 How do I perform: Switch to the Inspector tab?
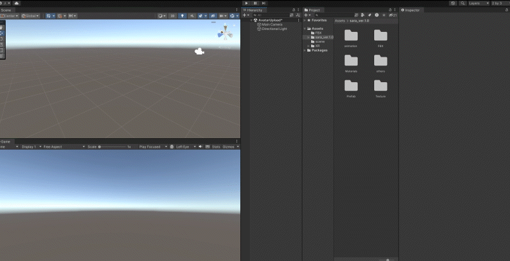[x=410, y=10]
